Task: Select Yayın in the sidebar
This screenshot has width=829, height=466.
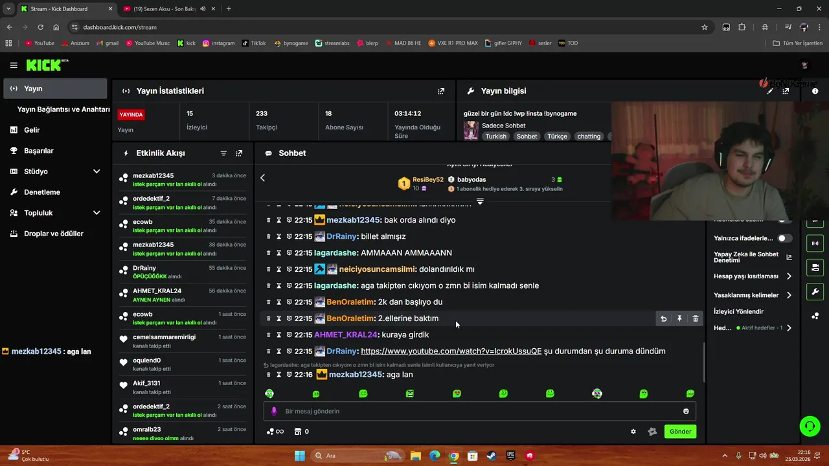Action: coord(56,89)
